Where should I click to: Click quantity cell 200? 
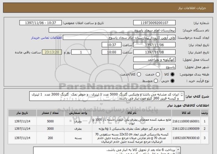pyautogui.click(x=50, y=138)
